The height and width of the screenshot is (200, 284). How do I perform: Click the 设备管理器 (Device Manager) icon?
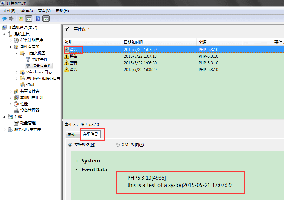click(16, 110)
